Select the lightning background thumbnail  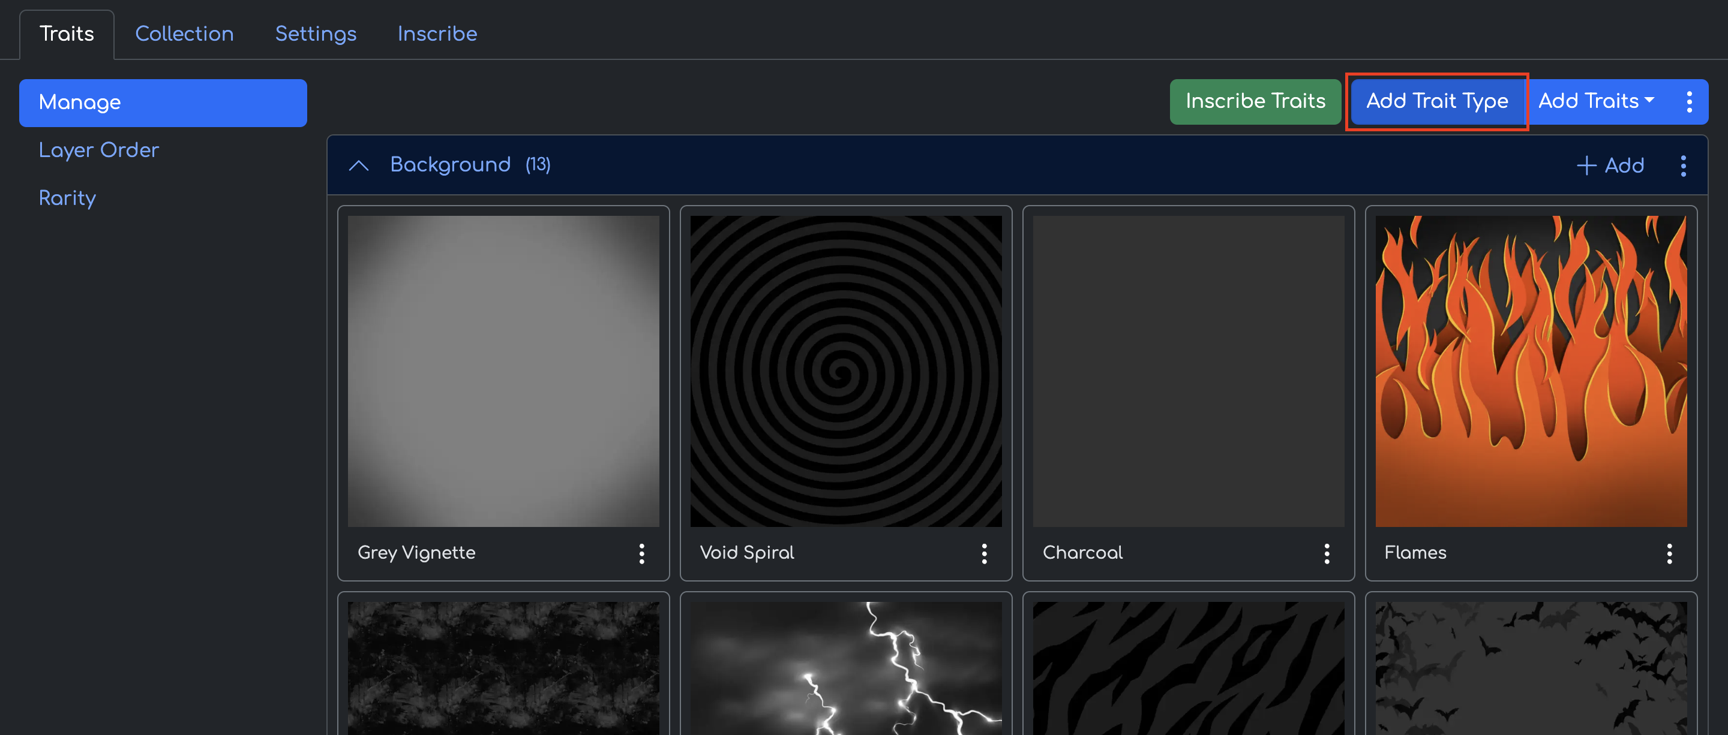point(845,667)
